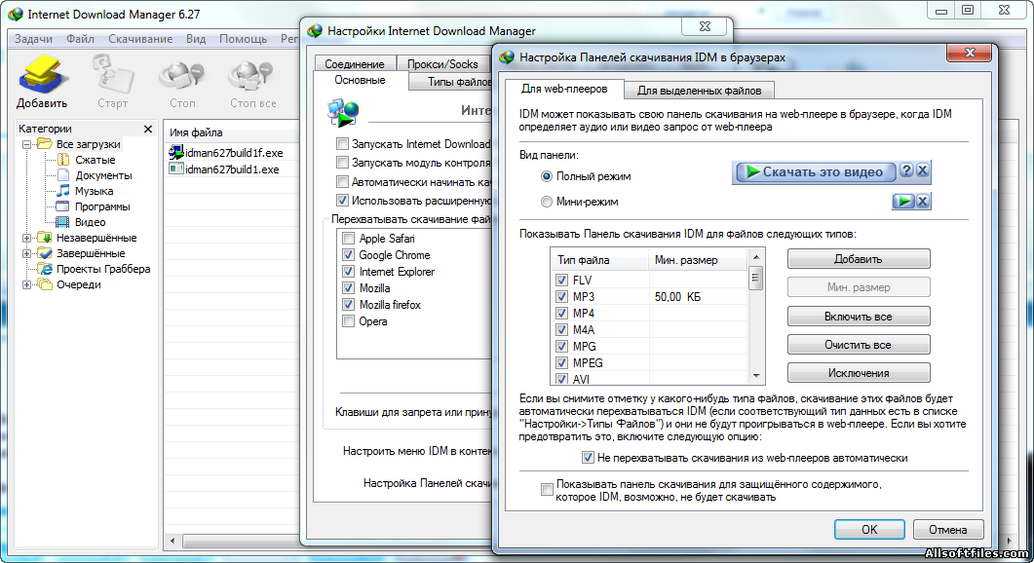The width and height of the screenshot is (1034, 563).
Task: Click the file type list scrollbar thumb
Action: 755,278
